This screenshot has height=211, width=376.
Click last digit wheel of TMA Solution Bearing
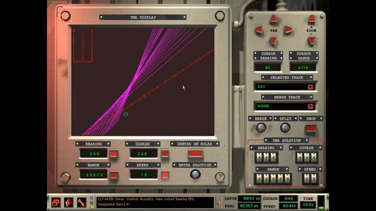point(273,158)
